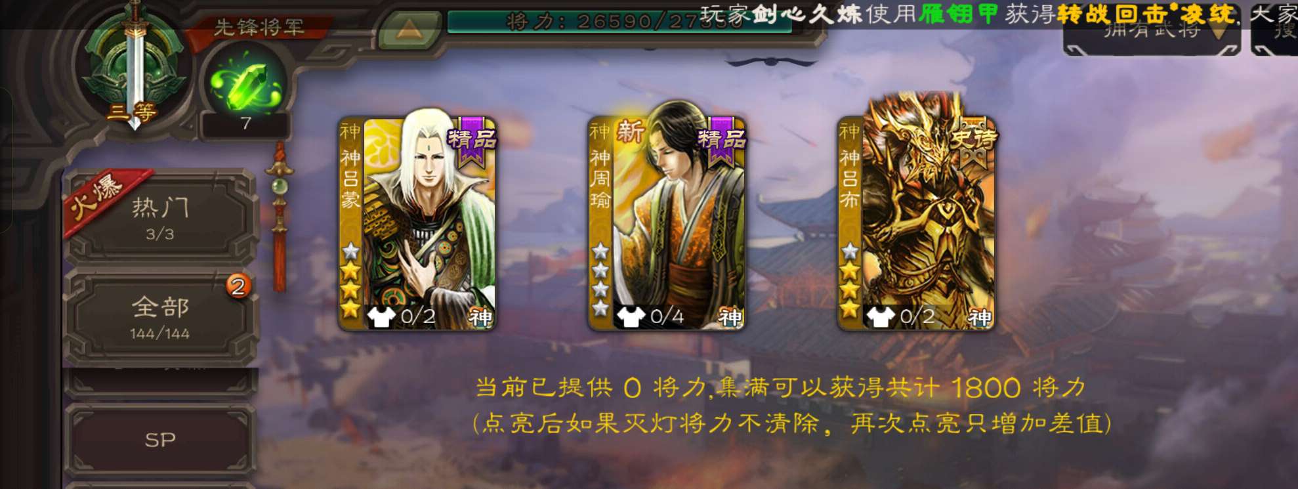The width and height of the screenshot is (1298, 489).
Task: Click the 新 badge on 神周瑜
Action: coord(630,132)
